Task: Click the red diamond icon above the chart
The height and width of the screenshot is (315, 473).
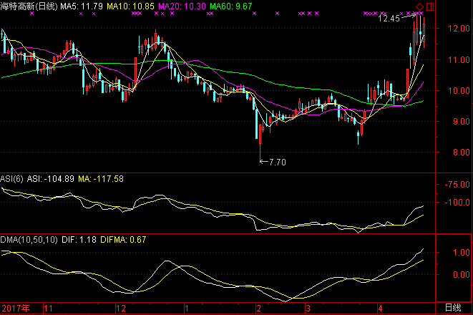Action: coord(419,6)
